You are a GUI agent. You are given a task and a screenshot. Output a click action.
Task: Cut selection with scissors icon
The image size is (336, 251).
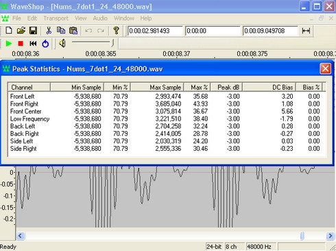coord(49,30)
